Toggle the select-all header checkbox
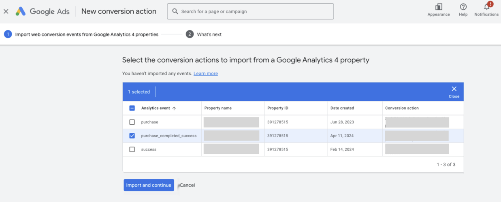 click(132, 108)
